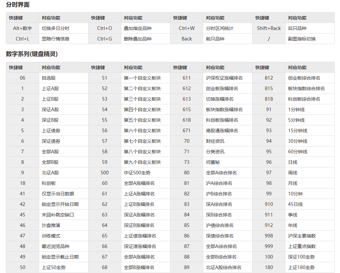Screen dimensions: 340x273
Task: Click the 15分钟线 cell
Action: (310, 131)
